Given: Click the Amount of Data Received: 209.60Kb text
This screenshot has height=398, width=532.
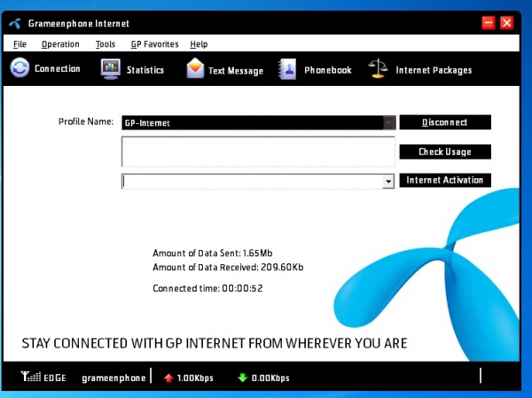Looking at the screenshot, I should point(228,268).
